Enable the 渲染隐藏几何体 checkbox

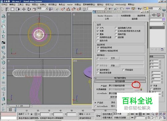pyautogui.click(x=116, y=28)
